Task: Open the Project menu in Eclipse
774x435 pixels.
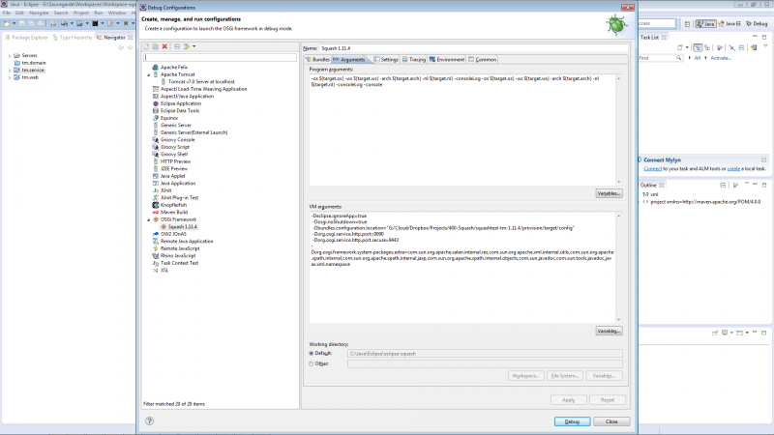Action: 81,13
